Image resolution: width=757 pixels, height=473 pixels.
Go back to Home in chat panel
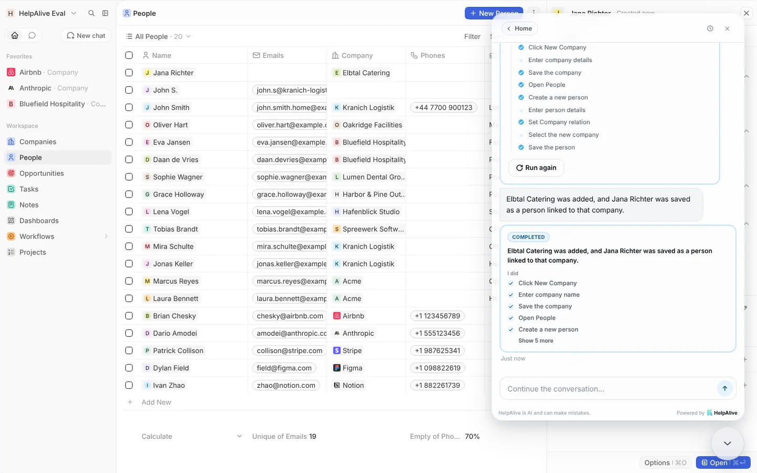(x=519, y=28)
